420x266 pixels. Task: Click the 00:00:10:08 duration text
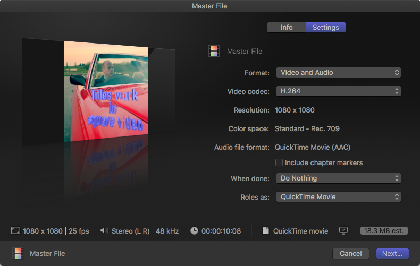221,231
